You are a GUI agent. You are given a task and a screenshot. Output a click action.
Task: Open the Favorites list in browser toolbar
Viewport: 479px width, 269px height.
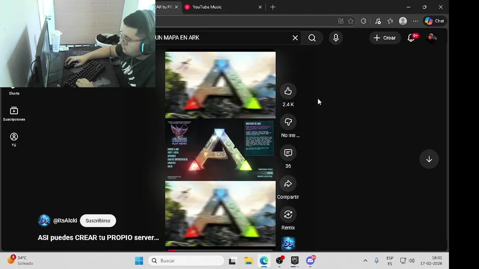[390, 21]
